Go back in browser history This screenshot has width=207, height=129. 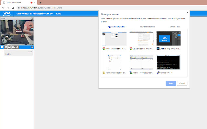pyautogui.click(x=3, y=8)
